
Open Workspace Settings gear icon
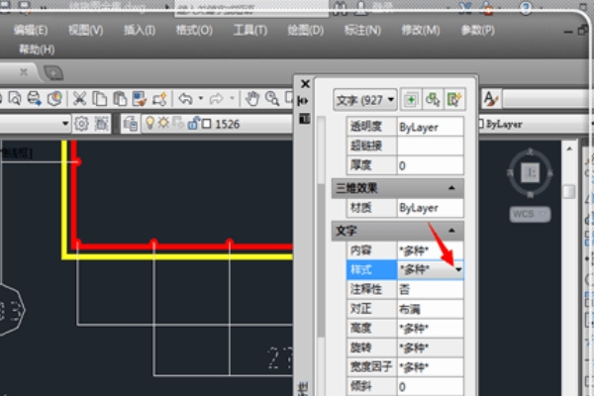click(81, 124)
